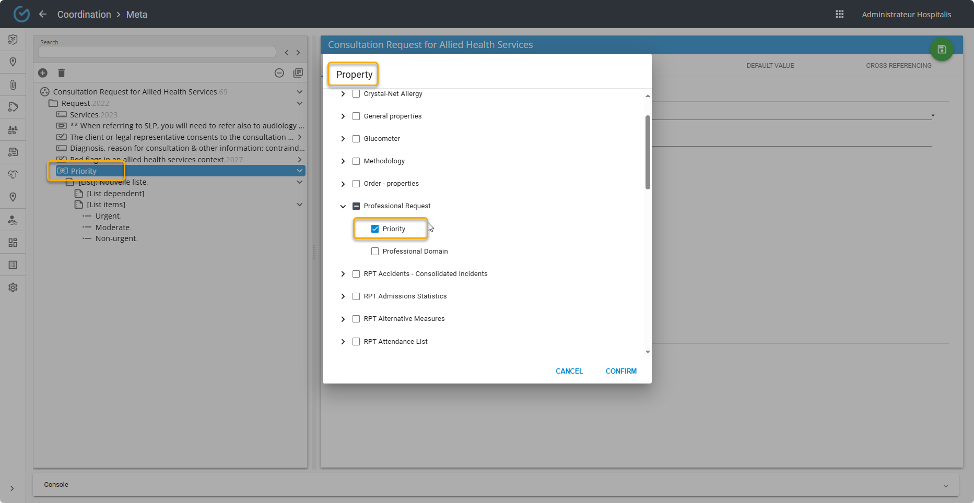Image resolution: width=974 pixels, height=503 pixels.
Task: Click the paperclip attachment sidebar icon
Action: pyautogui.click(x=13, y=85)
